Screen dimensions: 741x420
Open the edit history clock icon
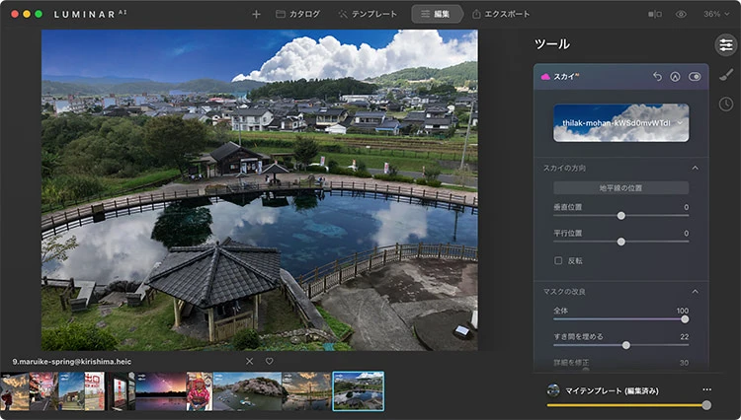725,104
